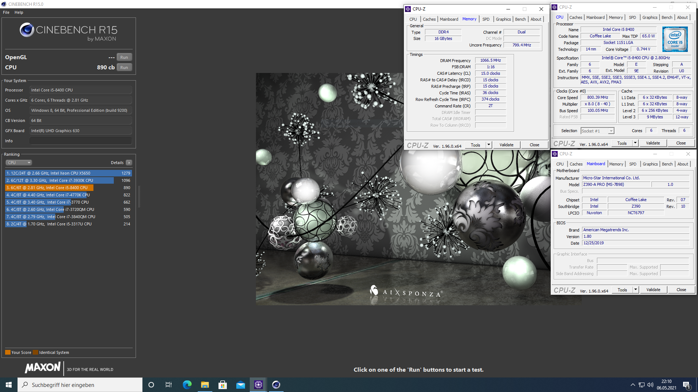Select ranking row Intel Core i7-3840QM
The width and height of the screenshot is (698, 392).
tap(68, 217)
